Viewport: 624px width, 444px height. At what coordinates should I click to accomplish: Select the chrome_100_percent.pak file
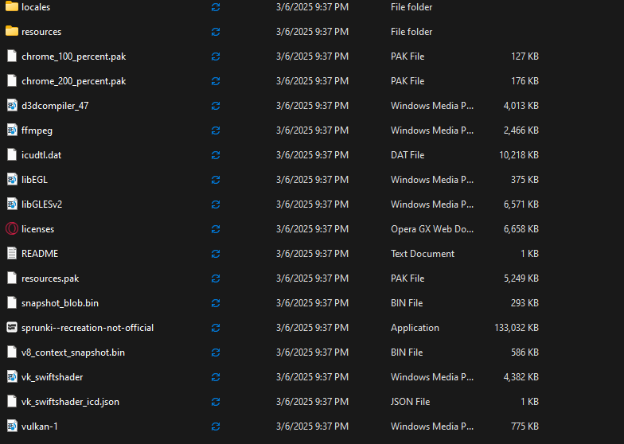click(x=73, y=56)
